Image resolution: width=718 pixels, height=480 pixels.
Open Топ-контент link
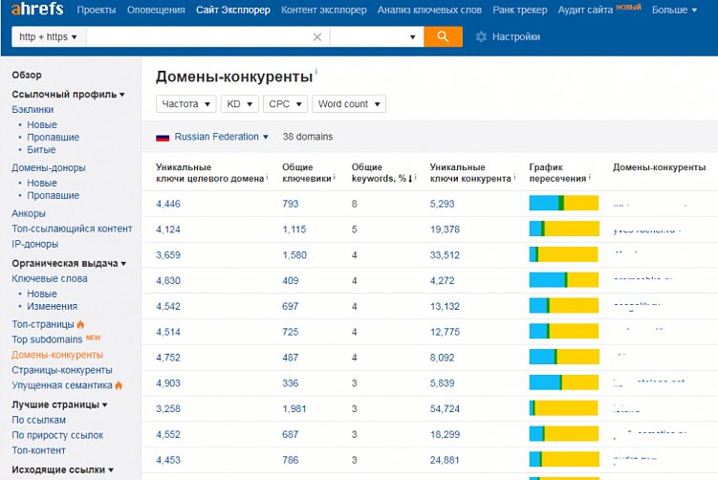coord(38,450)
